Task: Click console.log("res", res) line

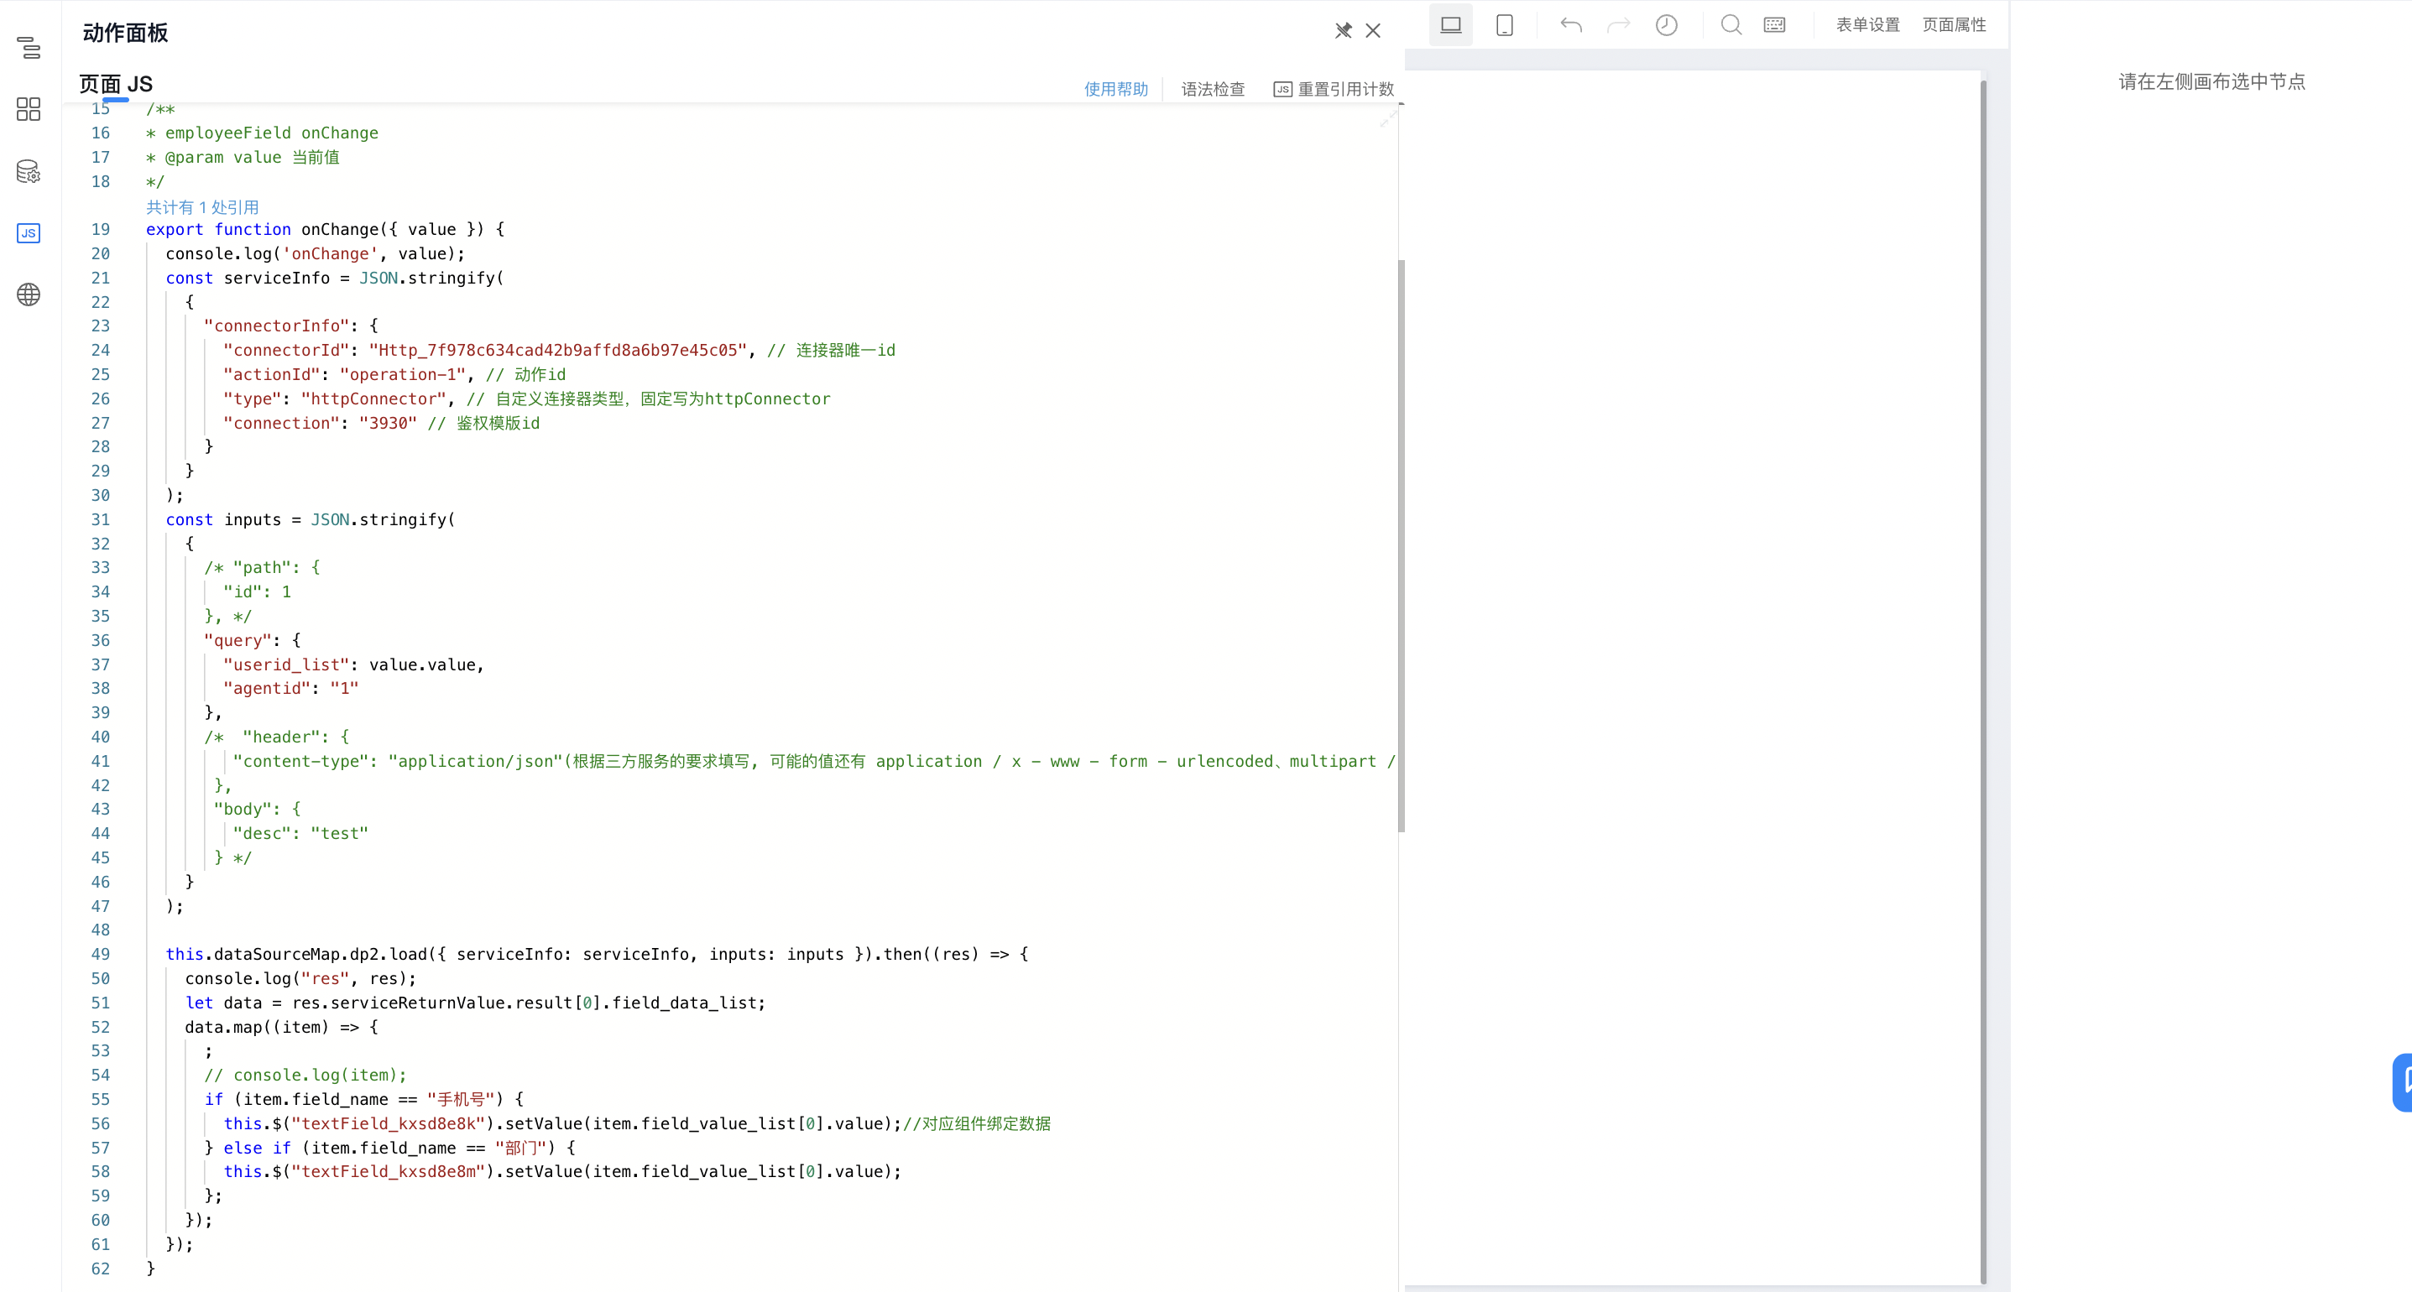Action: 300,978
